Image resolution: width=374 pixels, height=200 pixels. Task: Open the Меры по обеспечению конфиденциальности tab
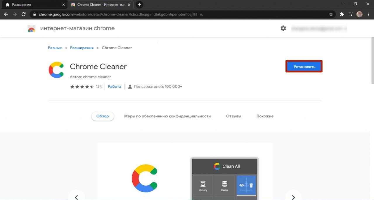tap(167, 116)
